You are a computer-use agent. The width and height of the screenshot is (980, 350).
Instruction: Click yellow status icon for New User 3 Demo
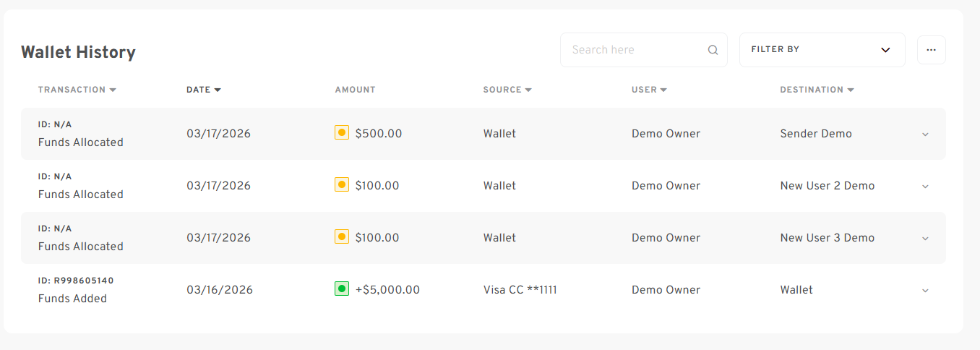[342, 237]
